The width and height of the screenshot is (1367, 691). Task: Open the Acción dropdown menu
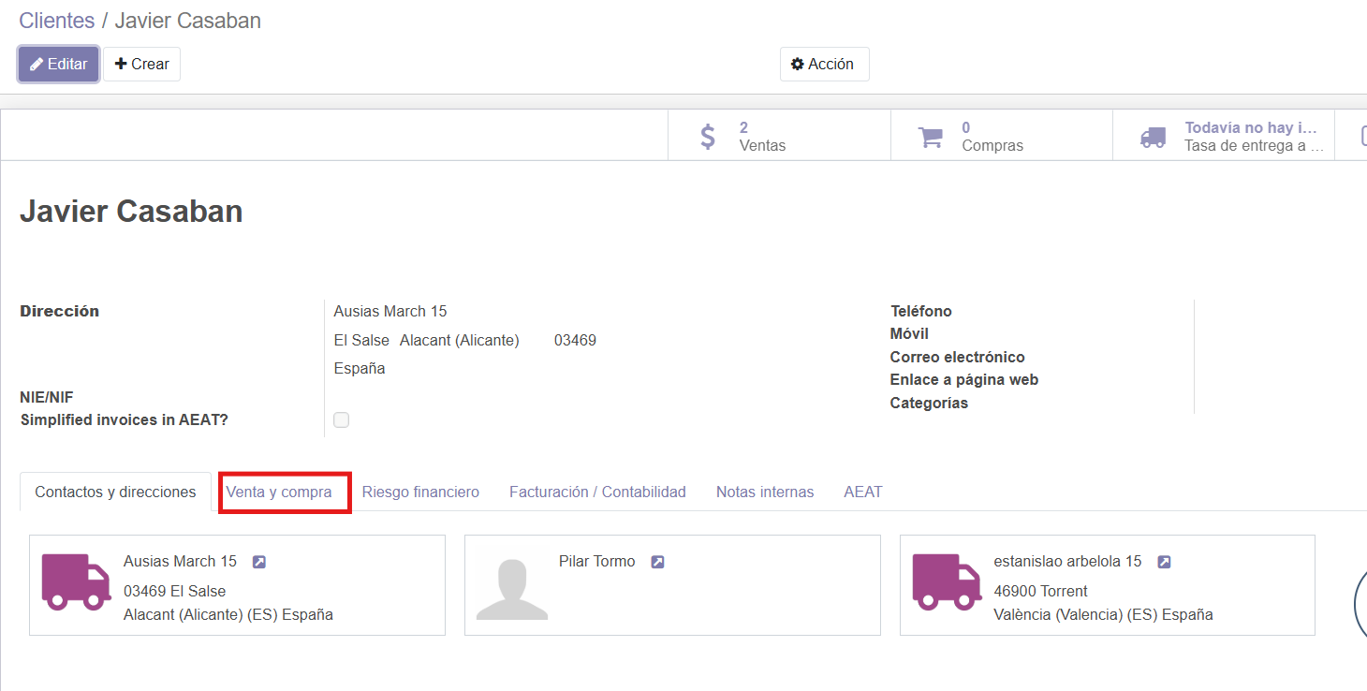(824, 65)
